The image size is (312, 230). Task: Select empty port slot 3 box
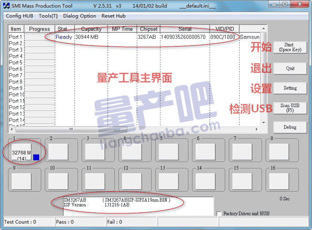pos(95,152)
